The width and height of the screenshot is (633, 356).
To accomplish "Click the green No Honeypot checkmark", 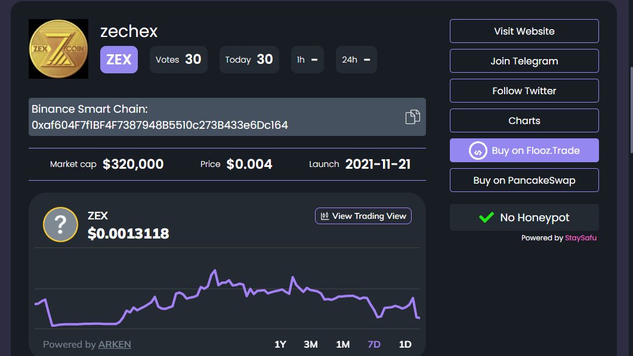I will (486, 217).
